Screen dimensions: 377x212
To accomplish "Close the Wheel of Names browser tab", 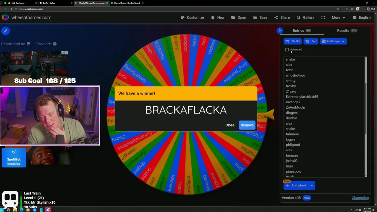I will tap(107, 3).
